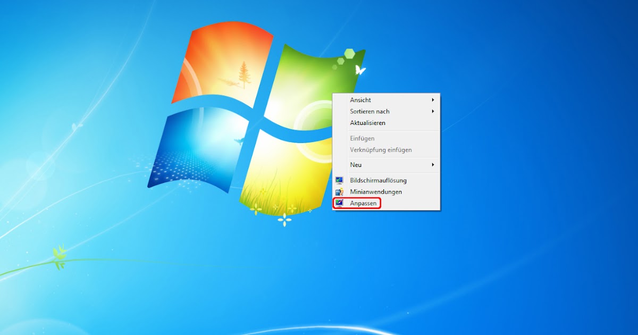Click the monitor icon beside Bildschirmauflösung

coord(339,180)
